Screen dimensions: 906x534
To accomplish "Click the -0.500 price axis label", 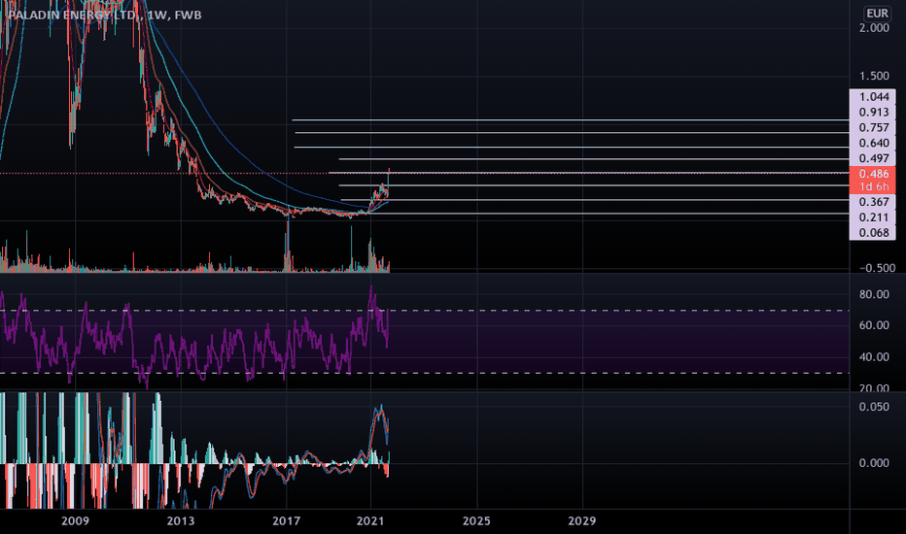I will coord(877,268).
